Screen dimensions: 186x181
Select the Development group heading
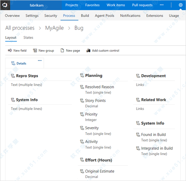pyautogui.click(x=153, y=76)
